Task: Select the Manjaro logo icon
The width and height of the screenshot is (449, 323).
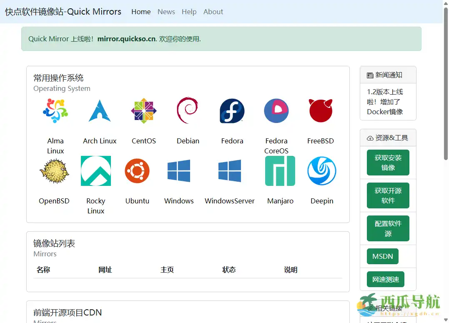Action: pos(280,171)
